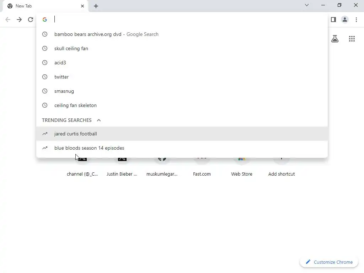Click trending arrow icon beside jared curtis
This screenshot has width=364, height=273.
click(x=45, y=134)
